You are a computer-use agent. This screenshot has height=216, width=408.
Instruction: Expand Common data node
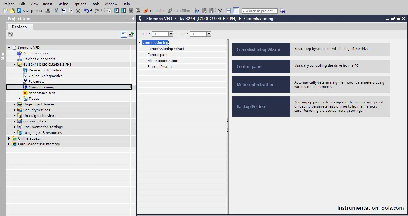[14, 121]
